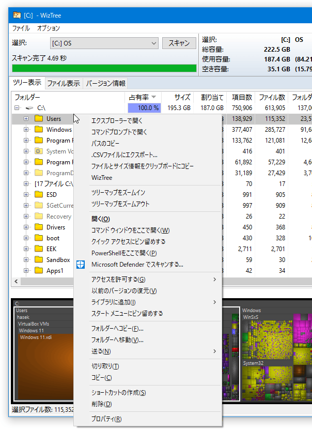Expand the ESD folder node
This screenshot has width=312, height=432.
(26, 194)
